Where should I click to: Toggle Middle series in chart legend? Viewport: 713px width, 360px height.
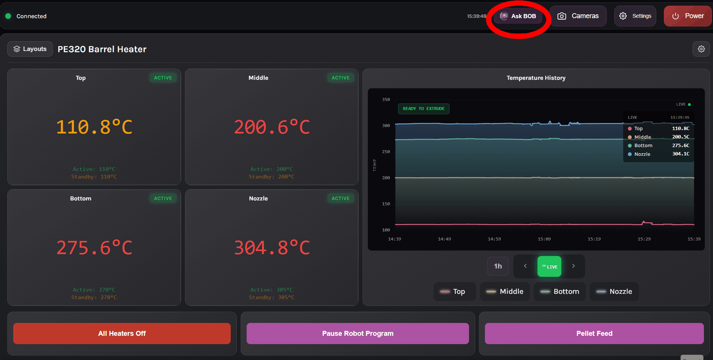pos(505,292)
